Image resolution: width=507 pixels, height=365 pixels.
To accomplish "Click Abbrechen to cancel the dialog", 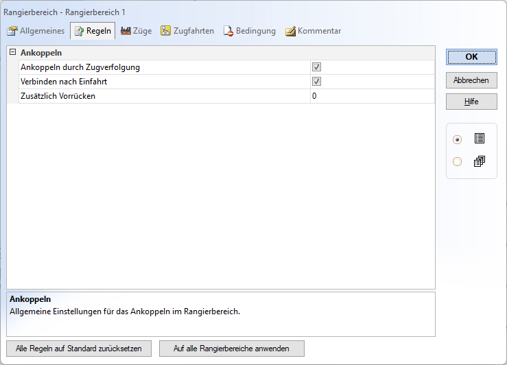I will 471,80.
